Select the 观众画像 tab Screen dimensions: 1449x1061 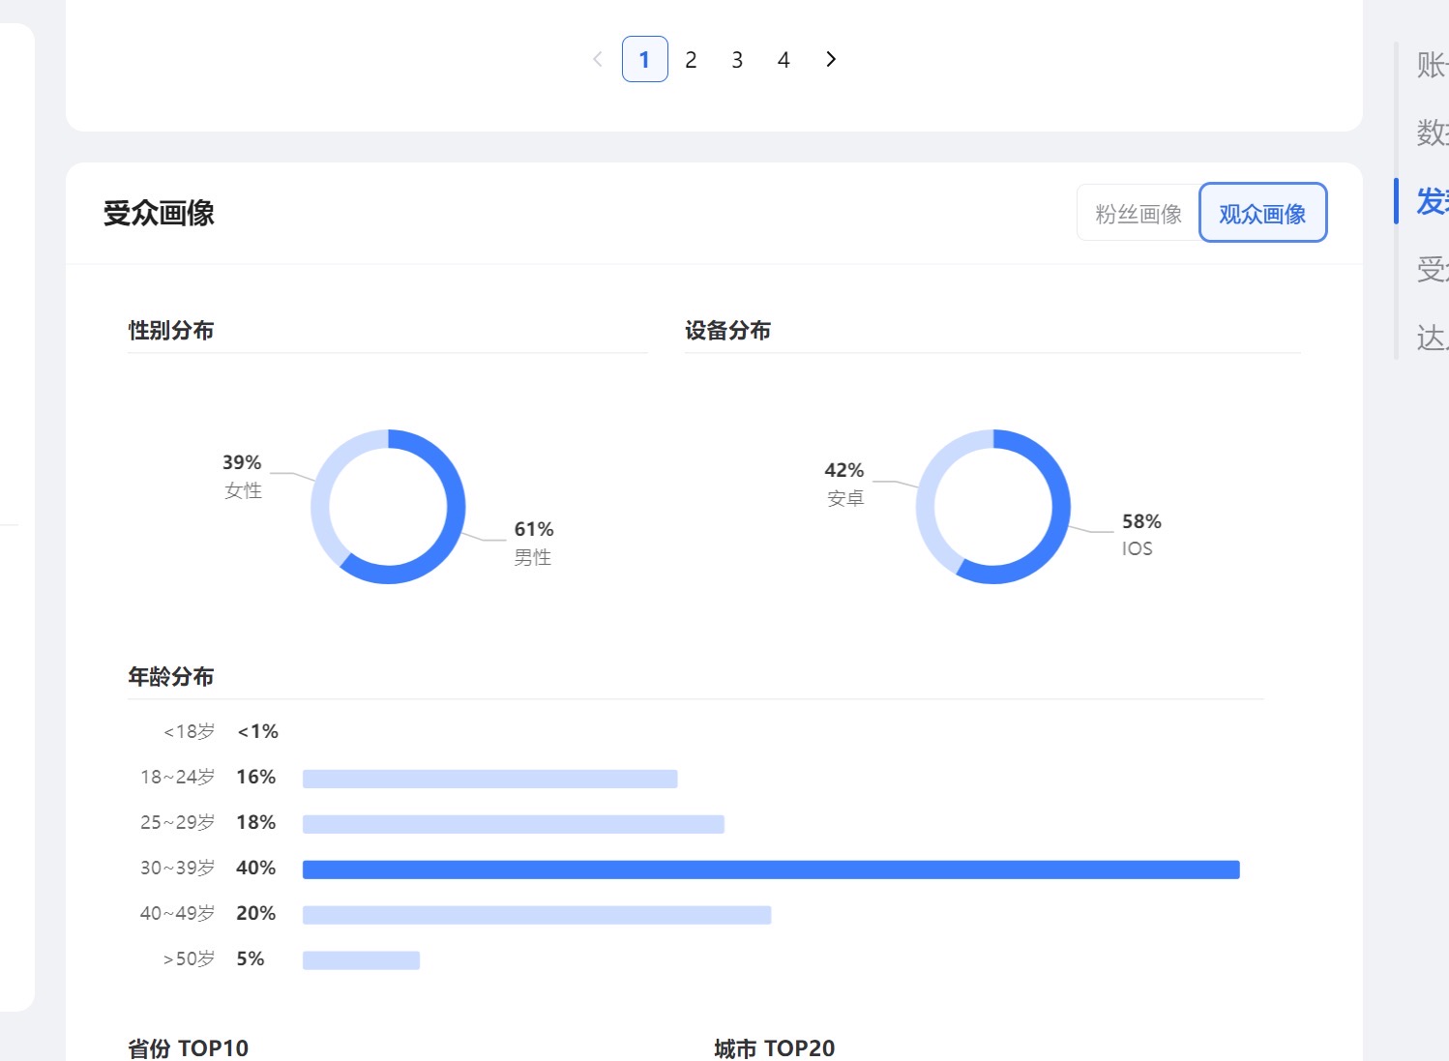tap(1262, 214)
